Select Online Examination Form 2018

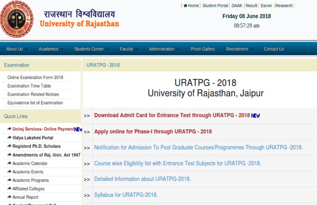tap(35, 77)
